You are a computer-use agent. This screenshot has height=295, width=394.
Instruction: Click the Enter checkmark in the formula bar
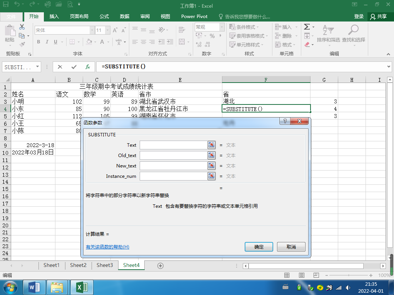[74, 67]
